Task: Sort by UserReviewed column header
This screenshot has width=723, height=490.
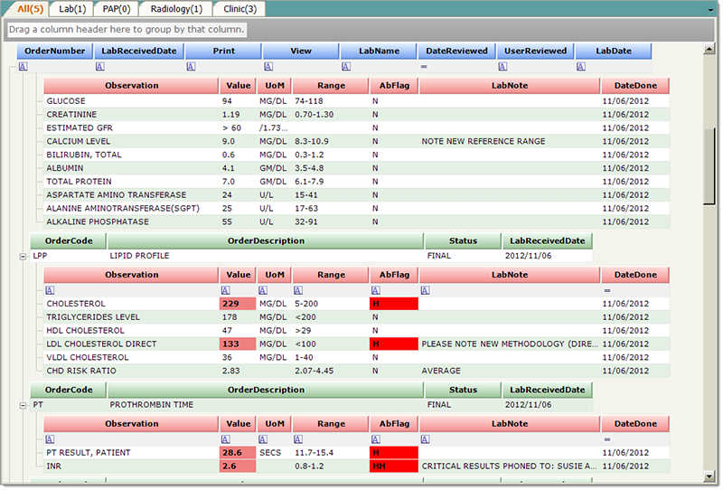Action: click(x=535, y=51)
